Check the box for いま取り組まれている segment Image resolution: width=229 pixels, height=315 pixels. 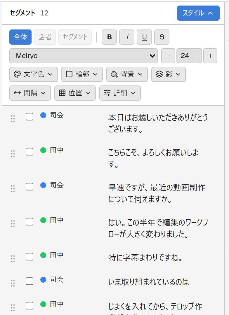(x=30, y=281)
